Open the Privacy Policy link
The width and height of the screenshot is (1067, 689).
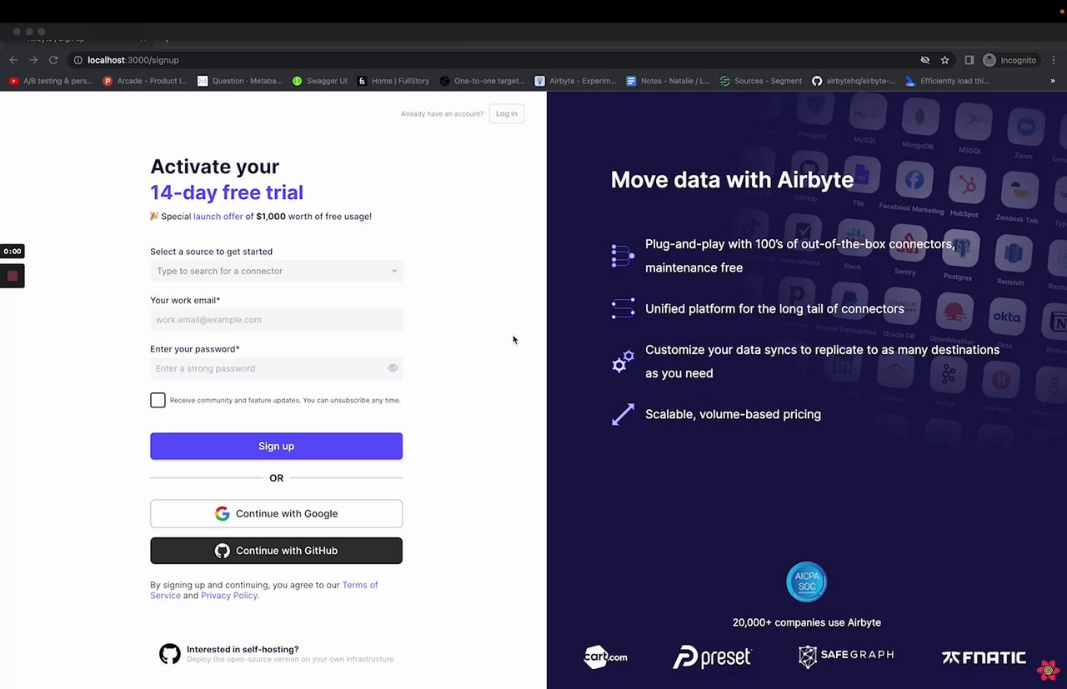pyautogui.click(x=228, y=596)
